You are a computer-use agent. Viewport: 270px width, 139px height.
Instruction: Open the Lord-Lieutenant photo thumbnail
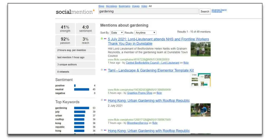tap(200, 49)
